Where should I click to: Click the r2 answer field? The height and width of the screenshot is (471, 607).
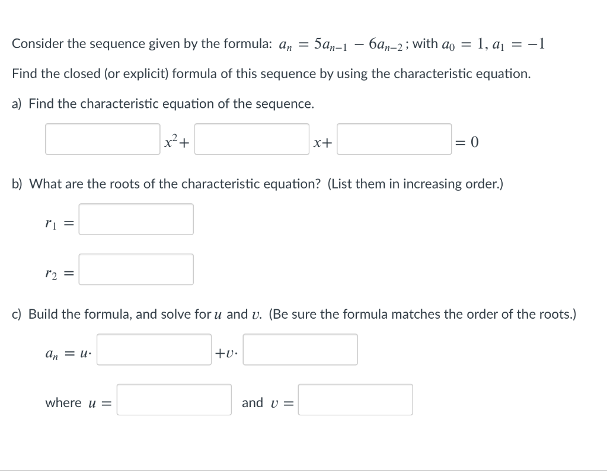point(136,268)
